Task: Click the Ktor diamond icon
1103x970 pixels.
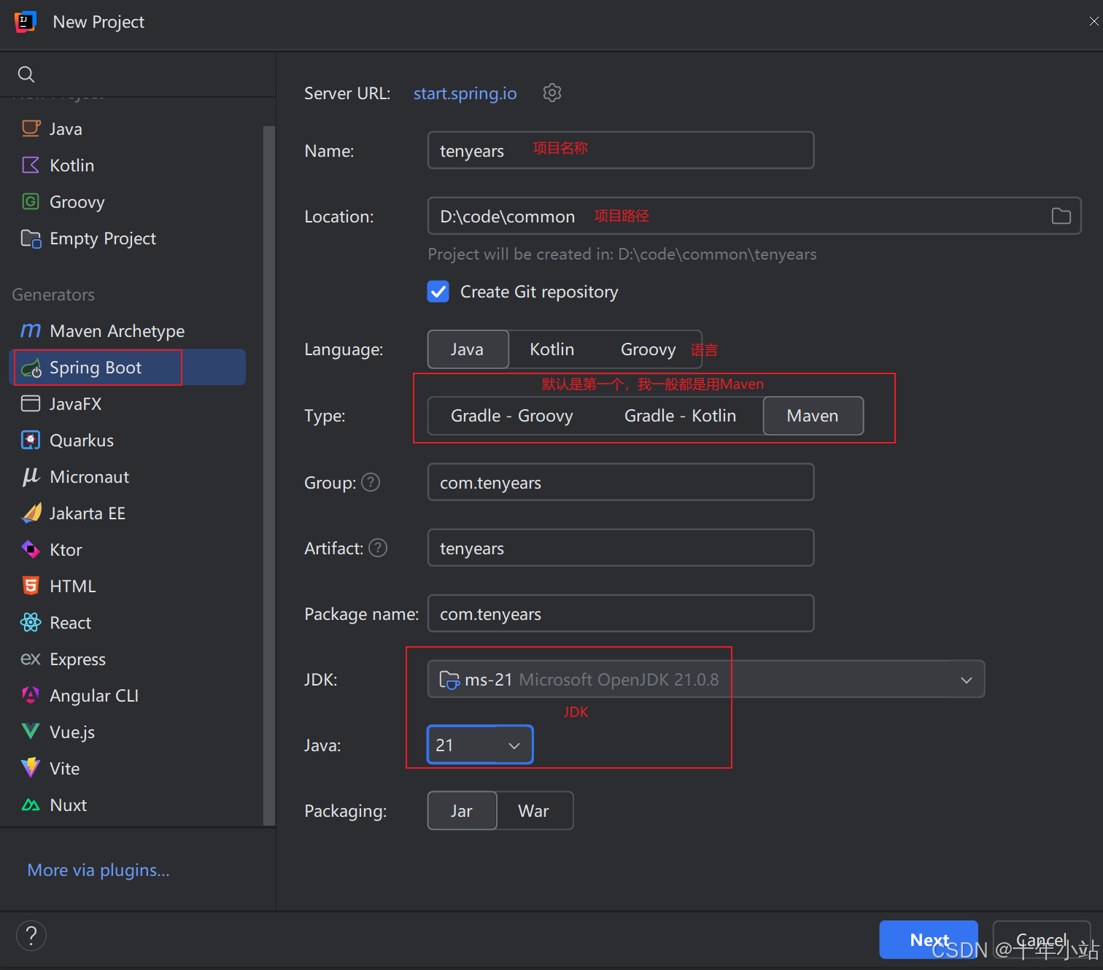Action: click(x=31, y=549)
